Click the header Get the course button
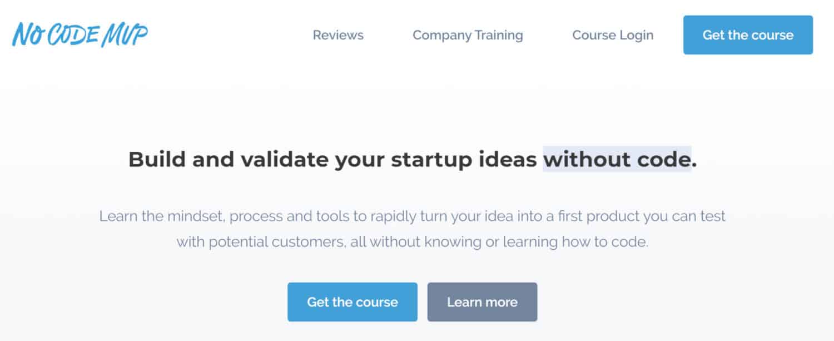834x341 pixels. tap(748, 35)
